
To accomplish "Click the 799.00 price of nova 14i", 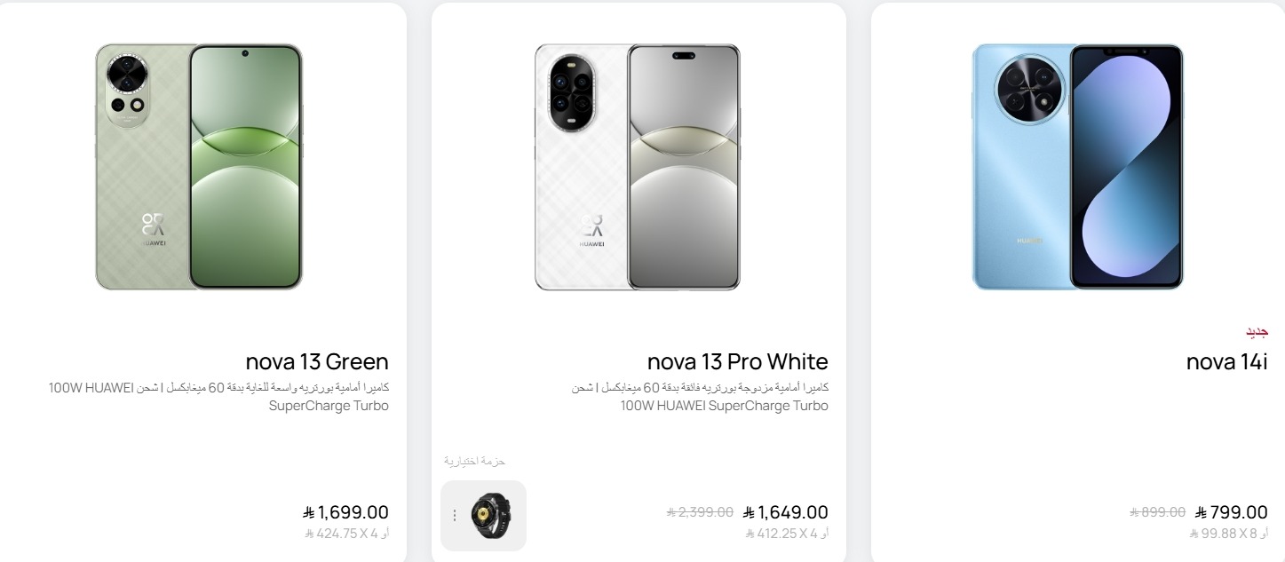I will click(1231, 512).
